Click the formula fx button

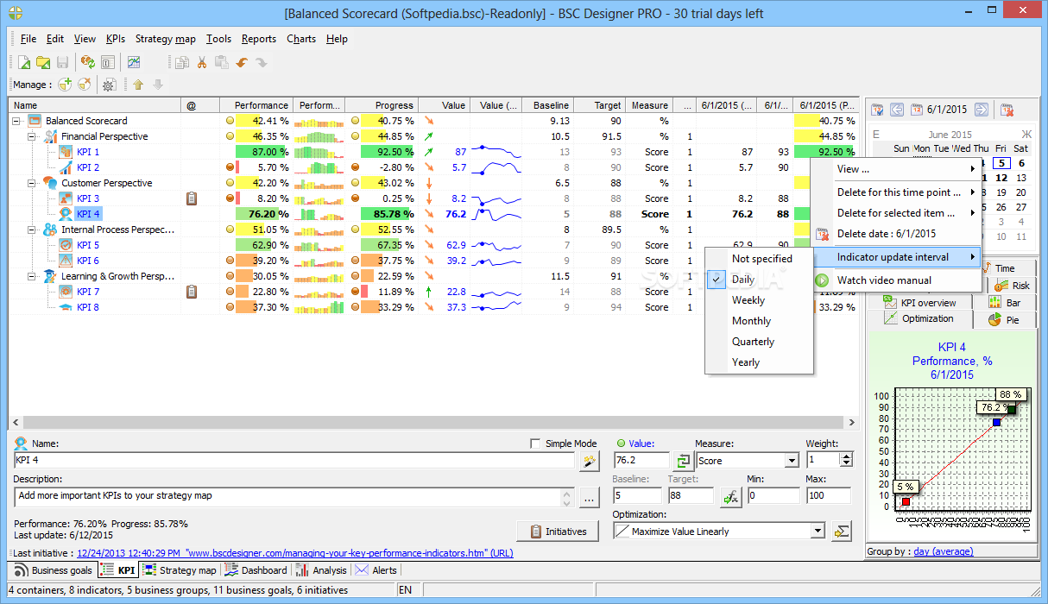pyautogui.click(x=730, y=496)
